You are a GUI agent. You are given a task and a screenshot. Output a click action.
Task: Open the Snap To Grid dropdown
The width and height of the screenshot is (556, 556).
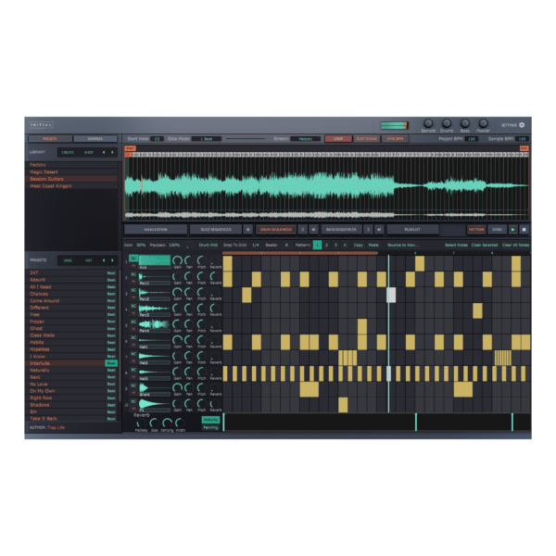pos(256,245)
